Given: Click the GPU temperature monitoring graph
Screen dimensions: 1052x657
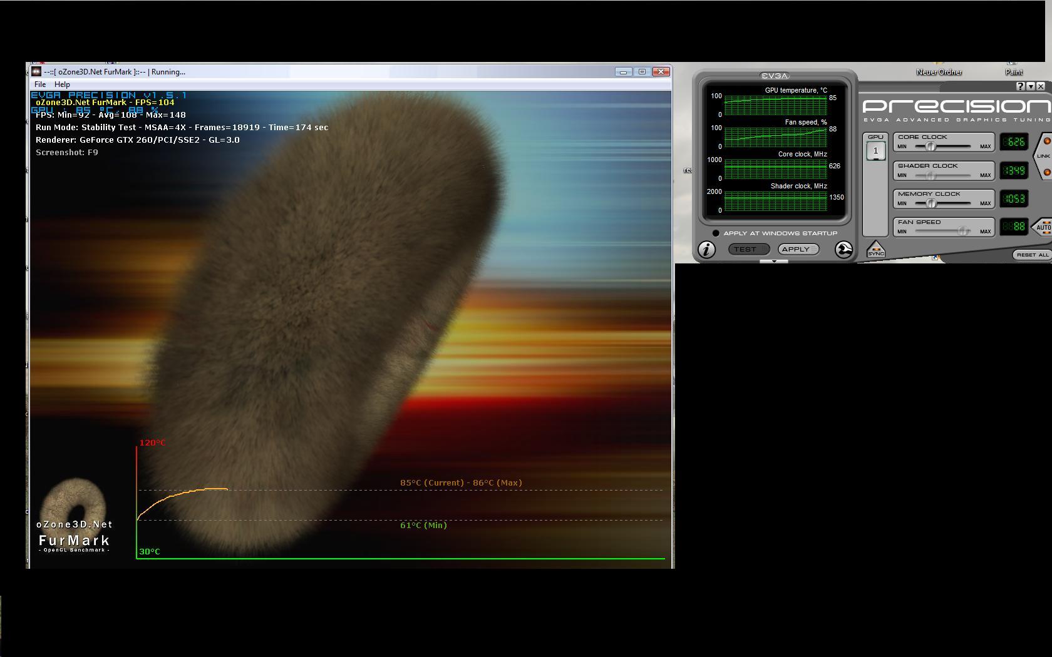Looking at the screenshot, I should click(x=775, y=105).
